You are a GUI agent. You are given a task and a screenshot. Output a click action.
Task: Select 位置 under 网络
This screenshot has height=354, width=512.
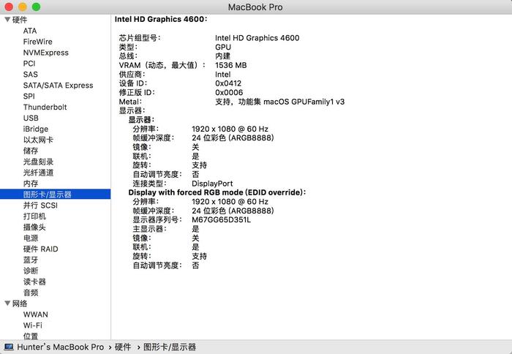click(31, 336)
